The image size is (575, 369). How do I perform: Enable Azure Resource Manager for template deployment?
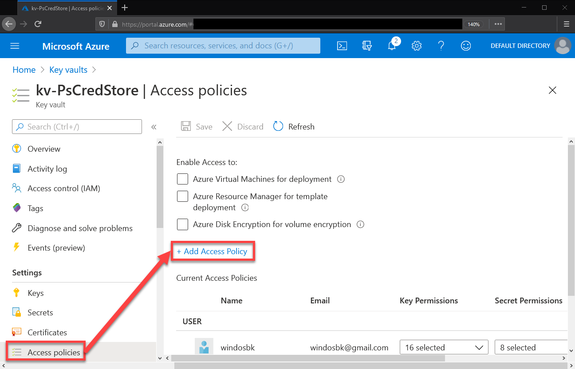182,196
